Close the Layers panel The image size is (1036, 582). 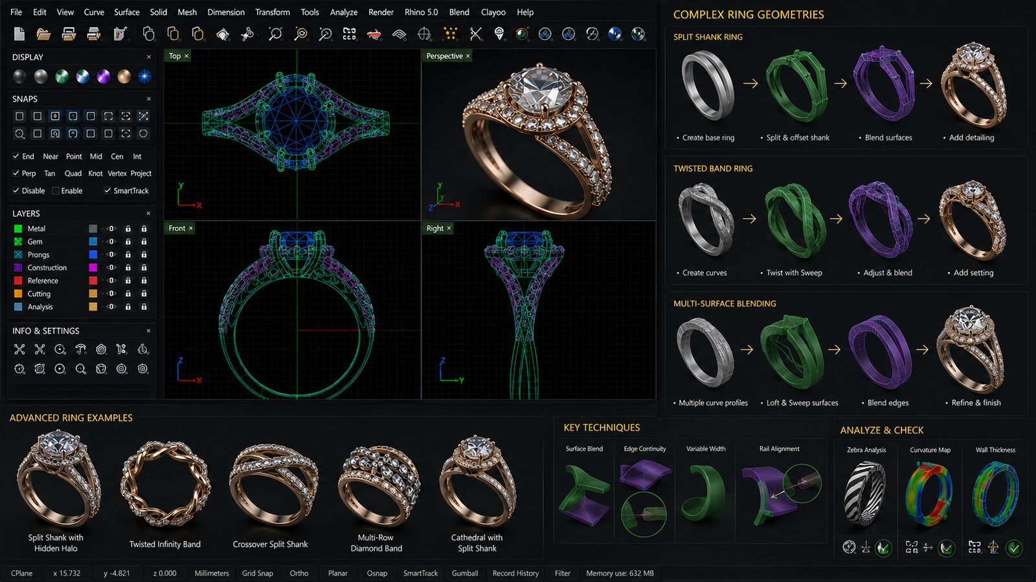coord(148,213)
